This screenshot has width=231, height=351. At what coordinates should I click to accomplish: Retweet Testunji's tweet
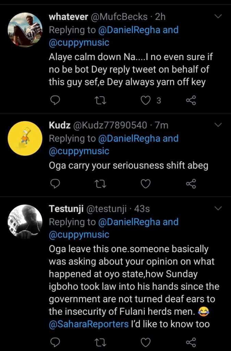click(x=100, y=342)
